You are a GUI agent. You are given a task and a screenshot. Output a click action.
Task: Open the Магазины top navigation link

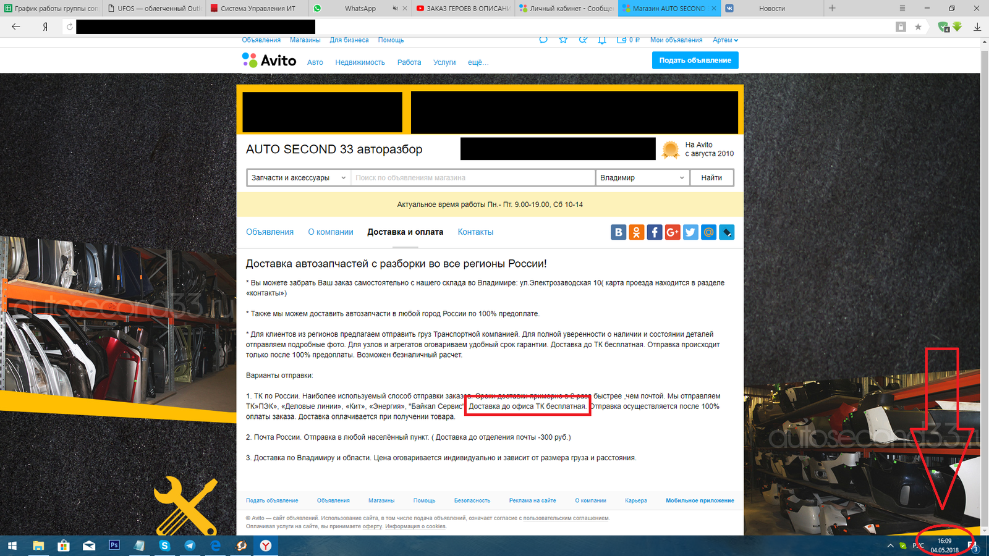click(x=305, y=40)
